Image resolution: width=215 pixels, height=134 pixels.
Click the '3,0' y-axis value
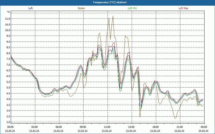[x=8, y=111]
